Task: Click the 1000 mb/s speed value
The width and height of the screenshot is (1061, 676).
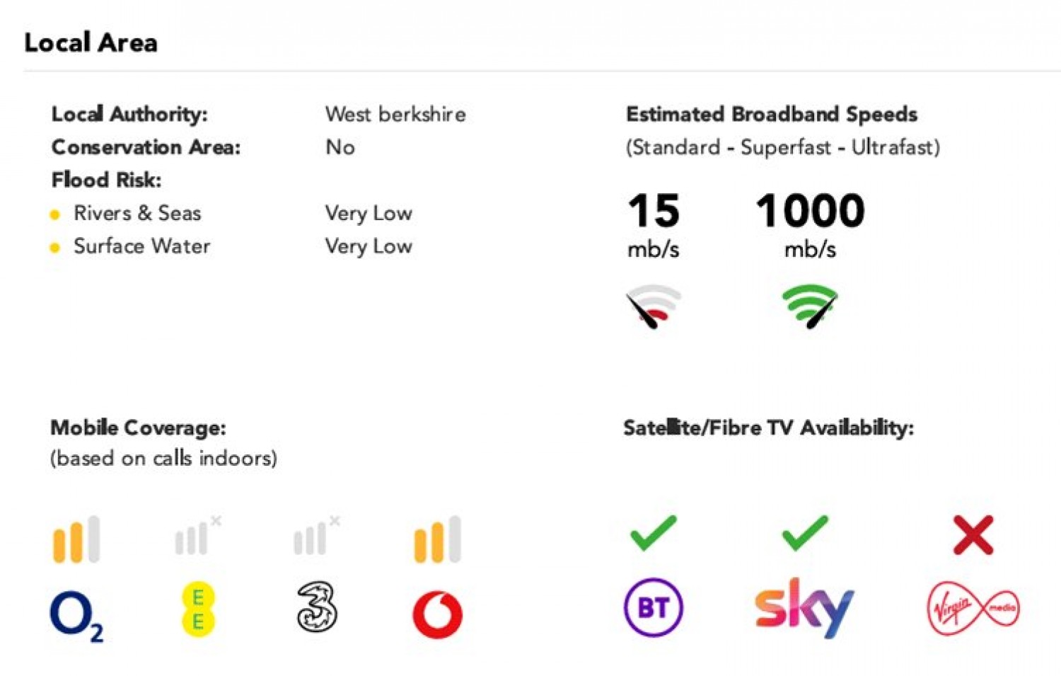Action: click(811, 224)
